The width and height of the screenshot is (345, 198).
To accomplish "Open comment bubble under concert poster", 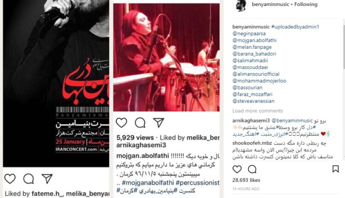I will tap(29, 179).
